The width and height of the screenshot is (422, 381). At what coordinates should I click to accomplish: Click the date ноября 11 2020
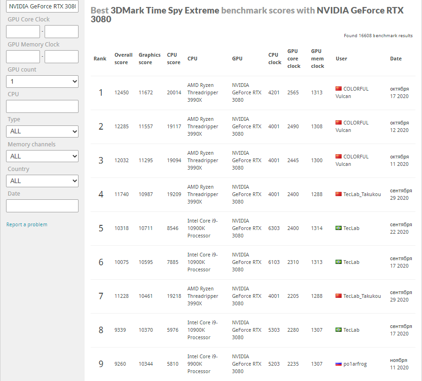click(x=399, y=364)
